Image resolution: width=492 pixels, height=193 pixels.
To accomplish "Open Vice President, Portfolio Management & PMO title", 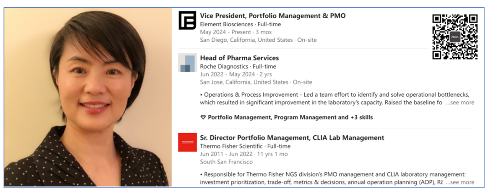I will click(272, 16).
